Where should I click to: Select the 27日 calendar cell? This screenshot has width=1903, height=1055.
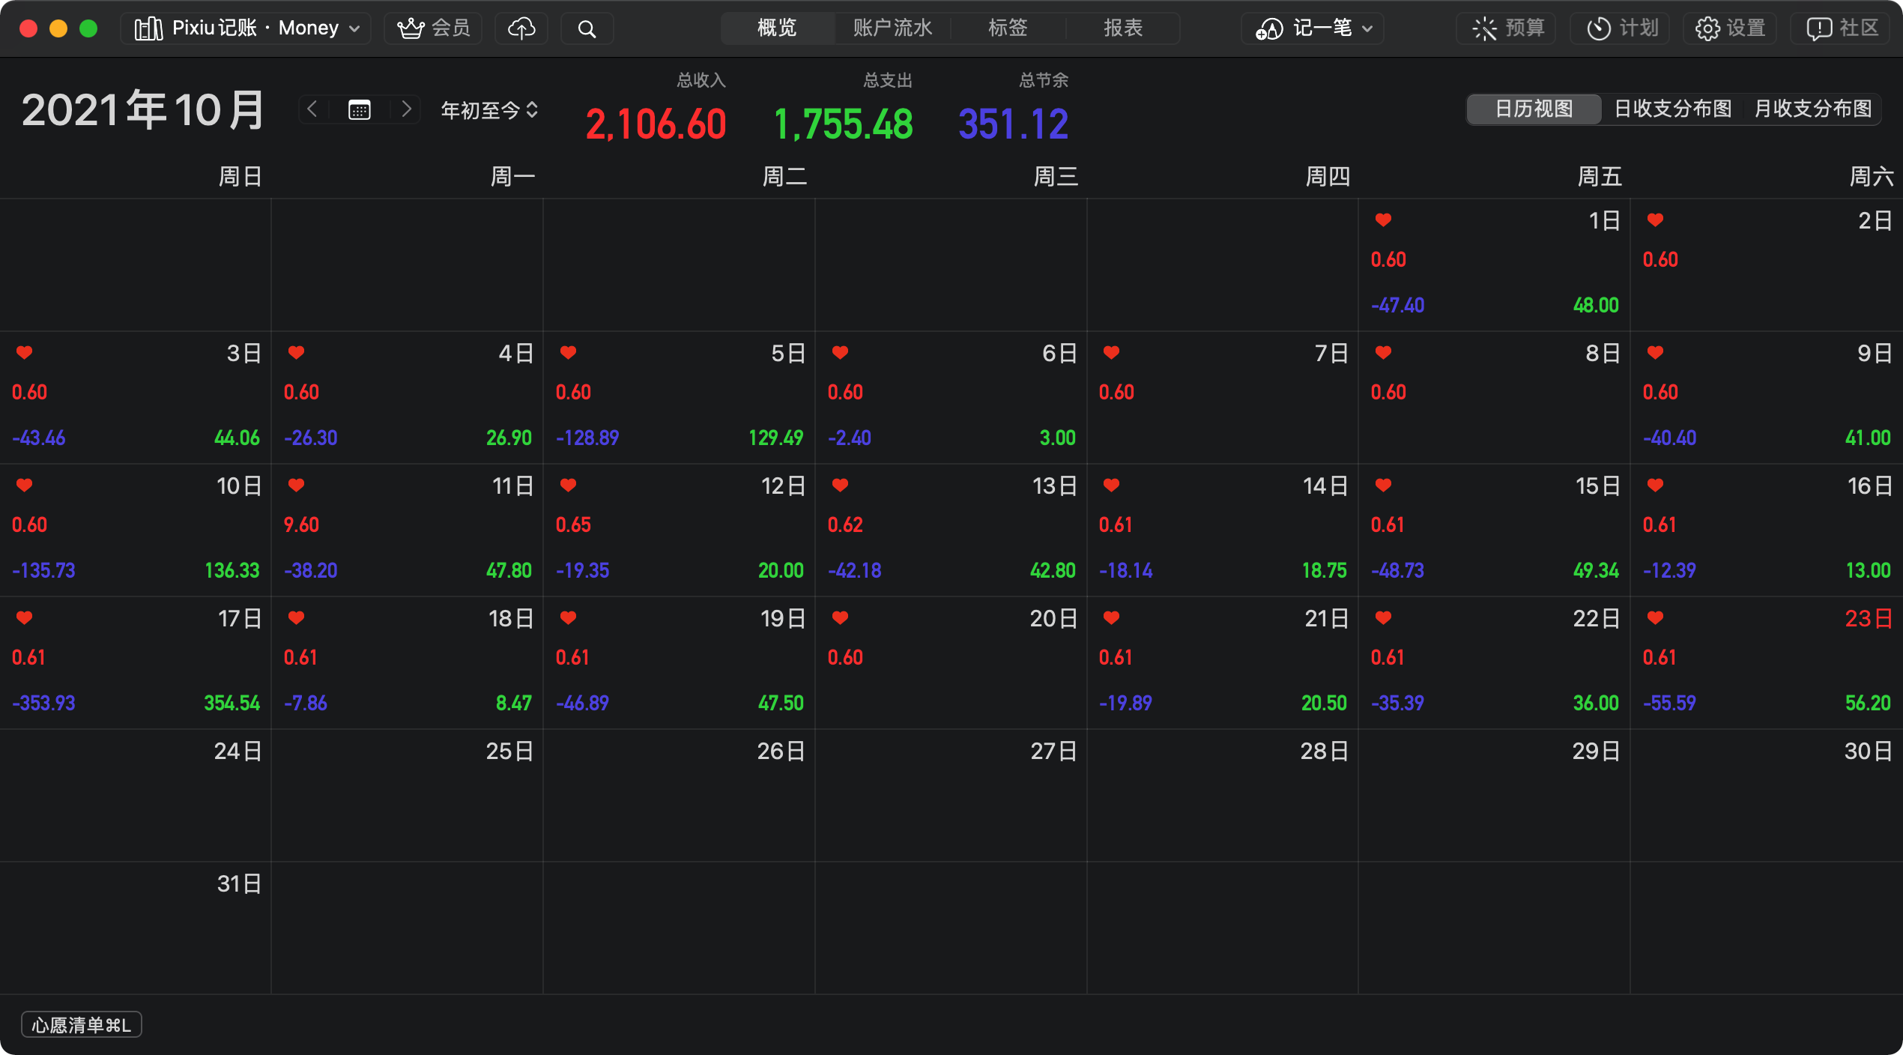pyautogui.click(x=951, y=795)
